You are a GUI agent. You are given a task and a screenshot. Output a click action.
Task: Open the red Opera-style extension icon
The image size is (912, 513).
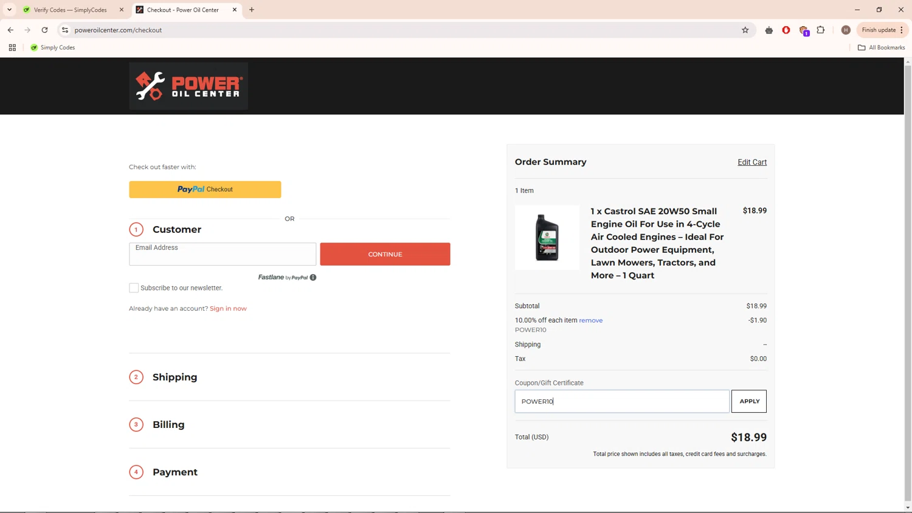click(786, 30)
